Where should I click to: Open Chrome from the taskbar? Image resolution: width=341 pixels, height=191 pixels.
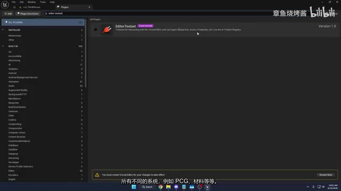160,187
